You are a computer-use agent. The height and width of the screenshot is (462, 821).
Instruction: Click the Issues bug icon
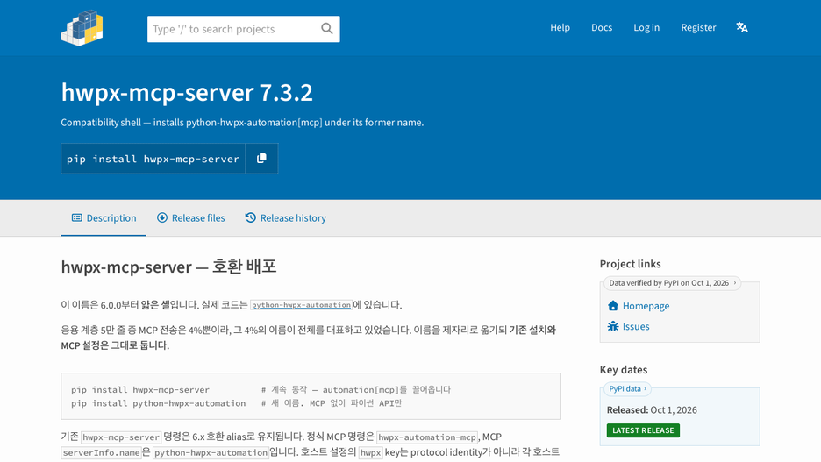pyautogui.click(x=612, y=326)
